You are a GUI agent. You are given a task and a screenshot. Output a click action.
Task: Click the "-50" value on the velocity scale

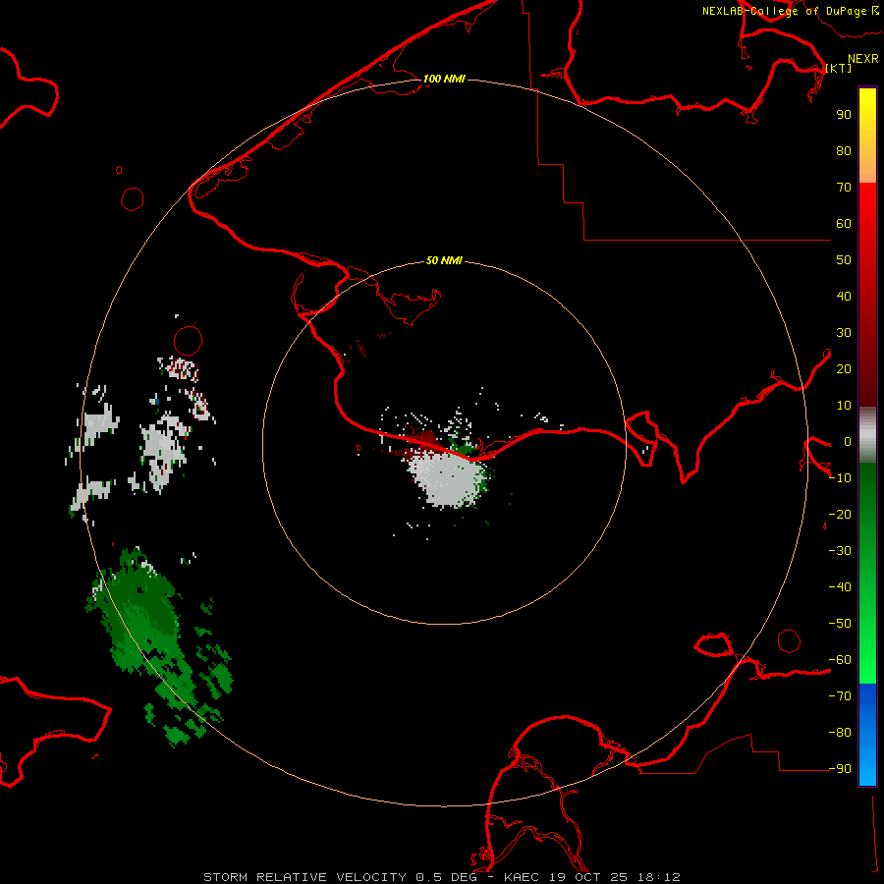840,624
